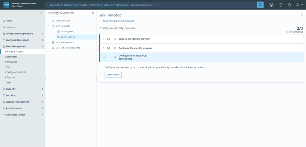Open the Passwords menu item

click(x=11, y=62)
